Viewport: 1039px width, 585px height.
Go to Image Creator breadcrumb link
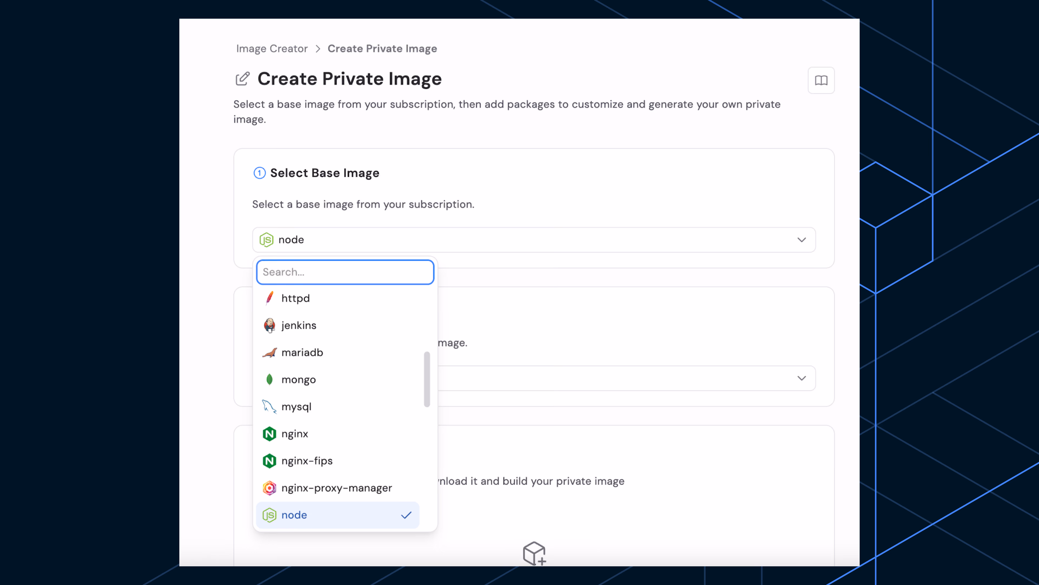point(272,48)
